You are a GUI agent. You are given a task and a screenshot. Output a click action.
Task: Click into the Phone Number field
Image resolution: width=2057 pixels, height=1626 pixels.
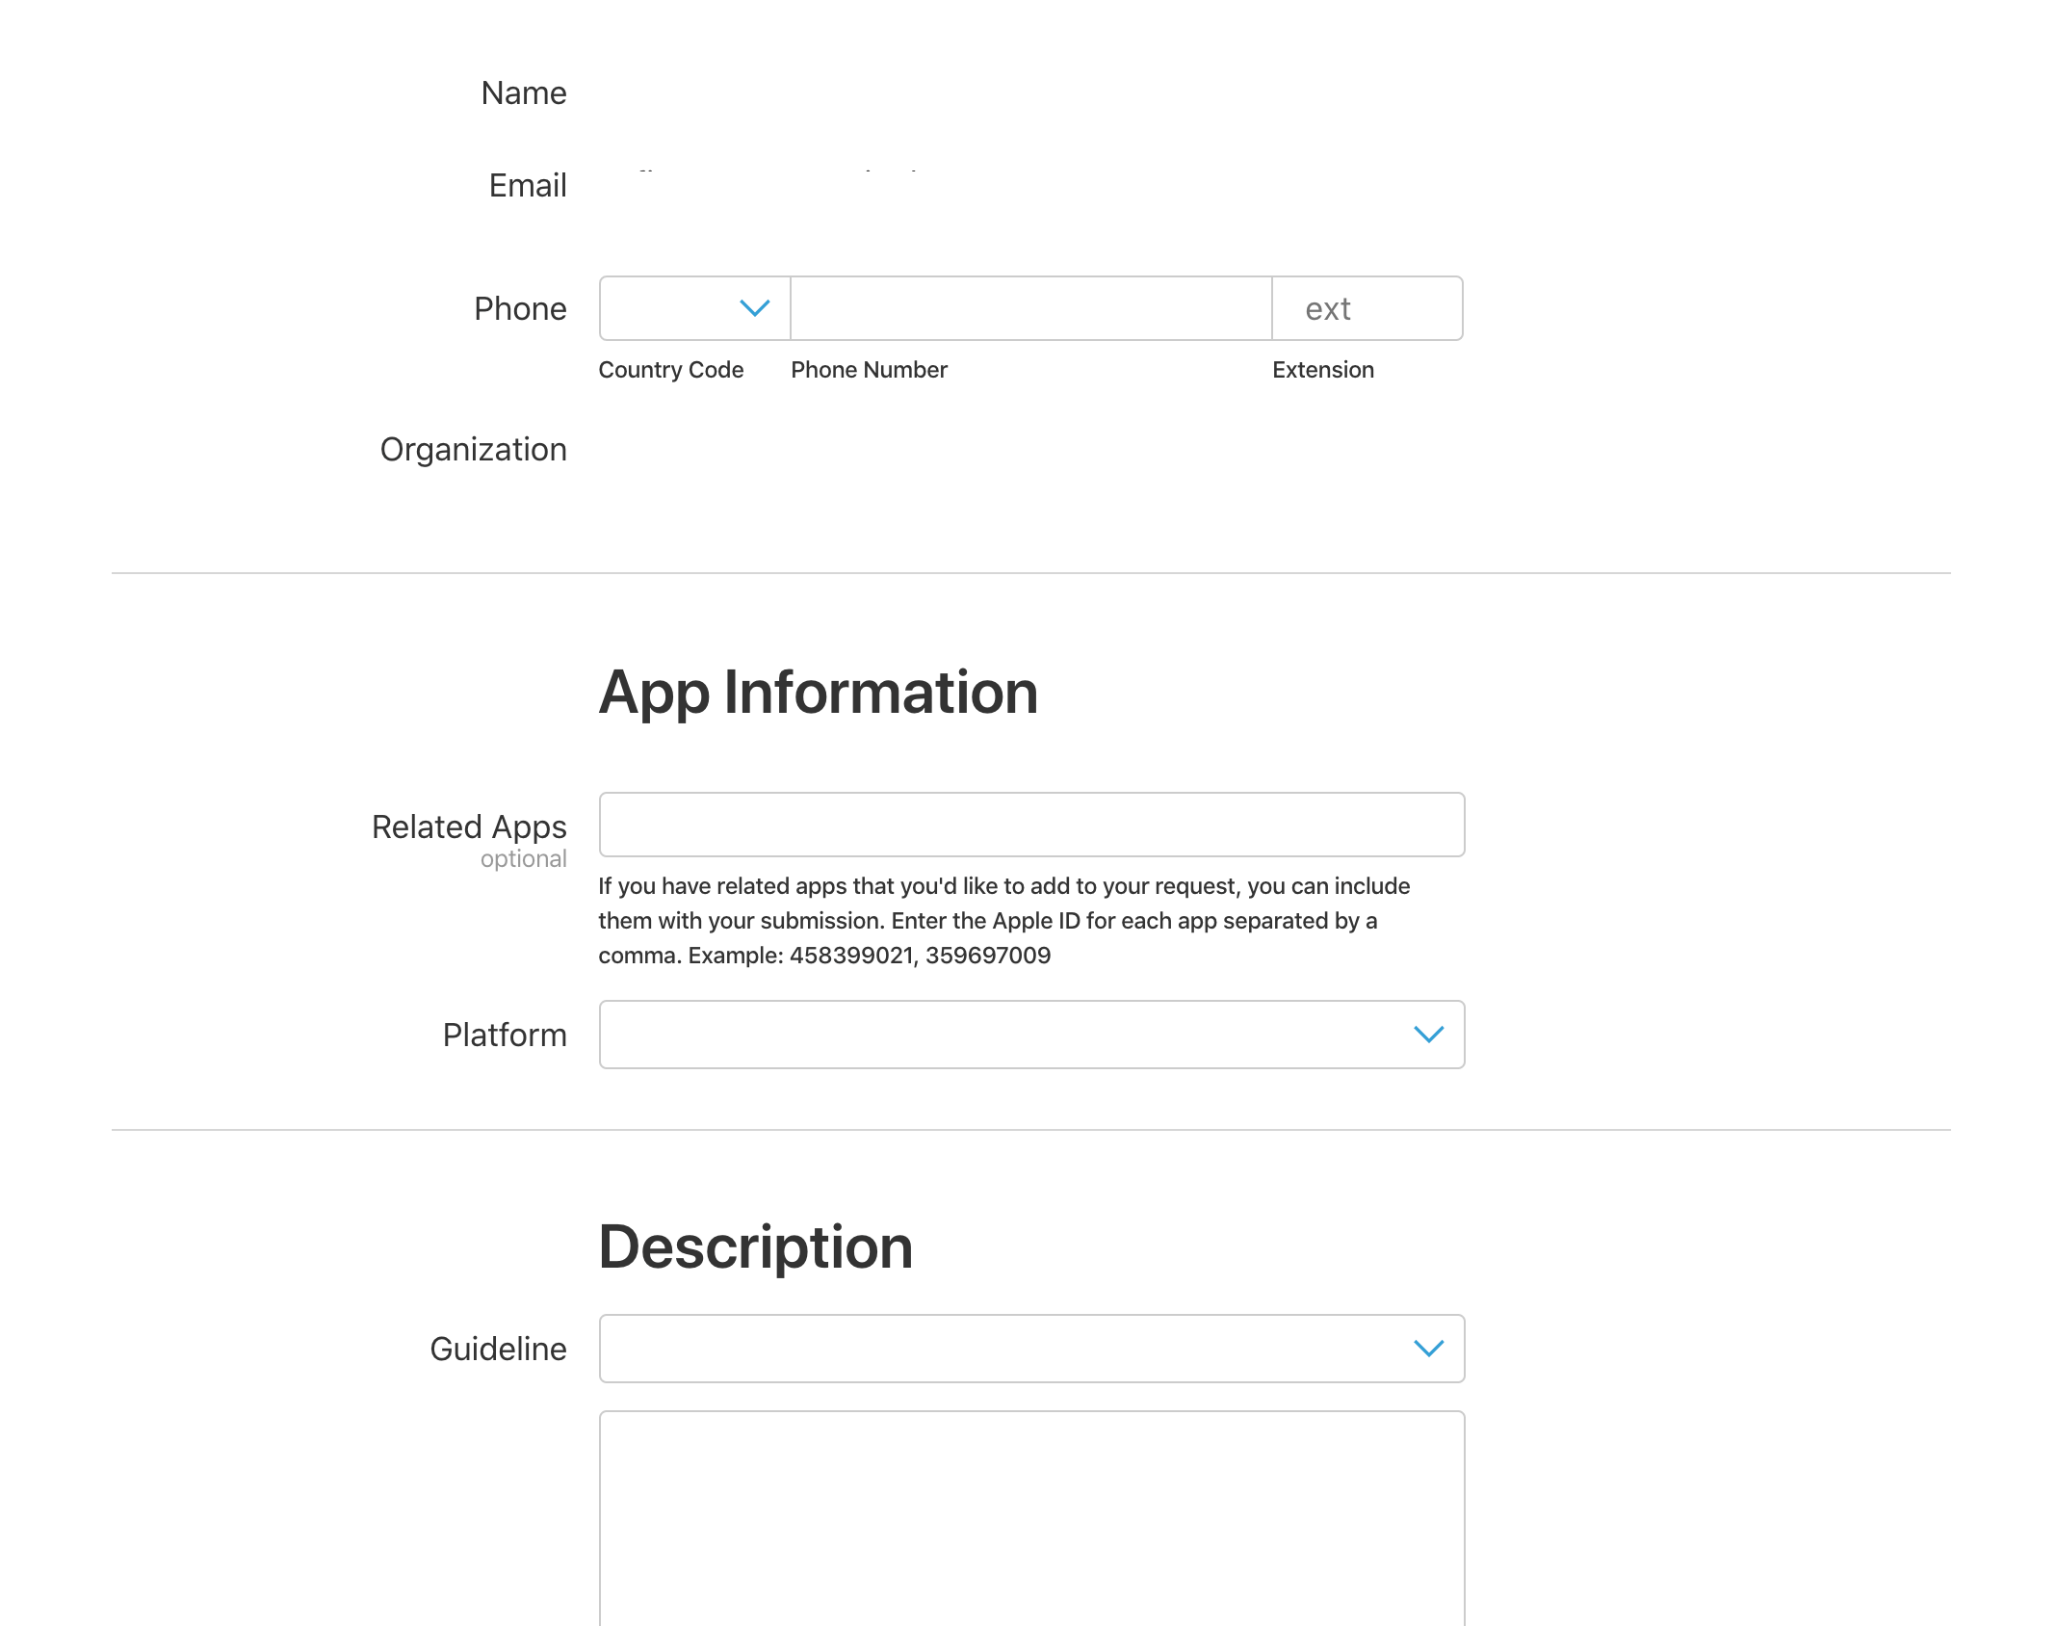[x=1028, y=308]
